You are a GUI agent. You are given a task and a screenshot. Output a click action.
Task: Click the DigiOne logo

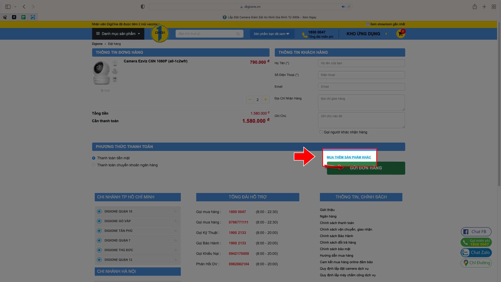click(160, 34)
